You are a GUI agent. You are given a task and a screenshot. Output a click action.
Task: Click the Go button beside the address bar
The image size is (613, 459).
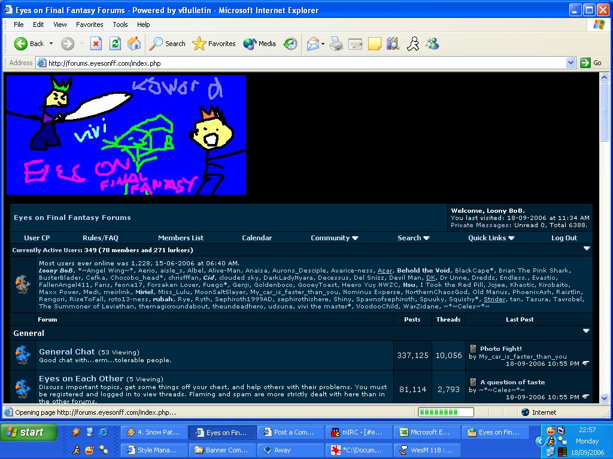click(591, 63)
